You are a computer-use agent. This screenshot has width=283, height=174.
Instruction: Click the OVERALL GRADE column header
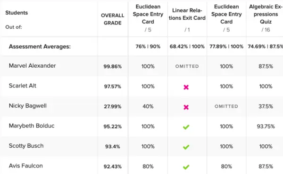click(112, 19)
